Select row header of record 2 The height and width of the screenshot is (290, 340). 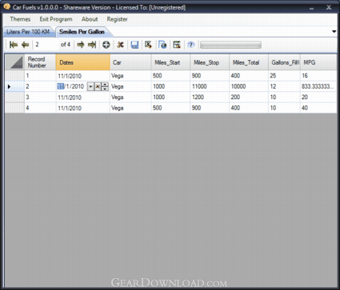click(x=14, y=86)
